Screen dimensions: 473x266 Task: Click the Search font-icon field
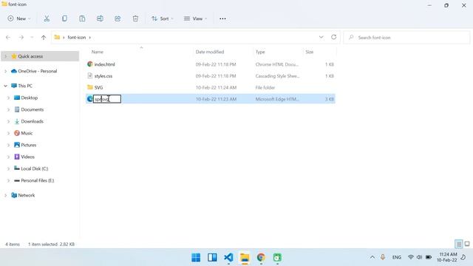pos(406,38)
